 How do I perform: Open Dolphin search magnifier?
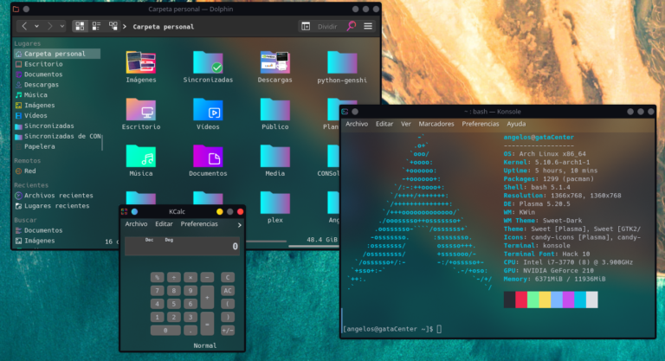coord(352,26)
